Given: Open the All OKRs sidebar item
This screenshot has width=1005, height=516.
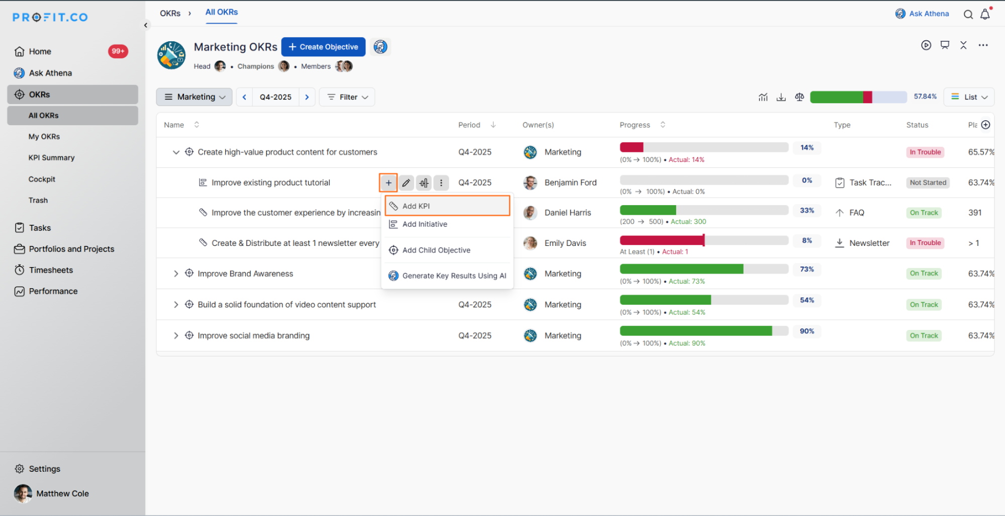Looking at the screenshot, I should 72,115.
